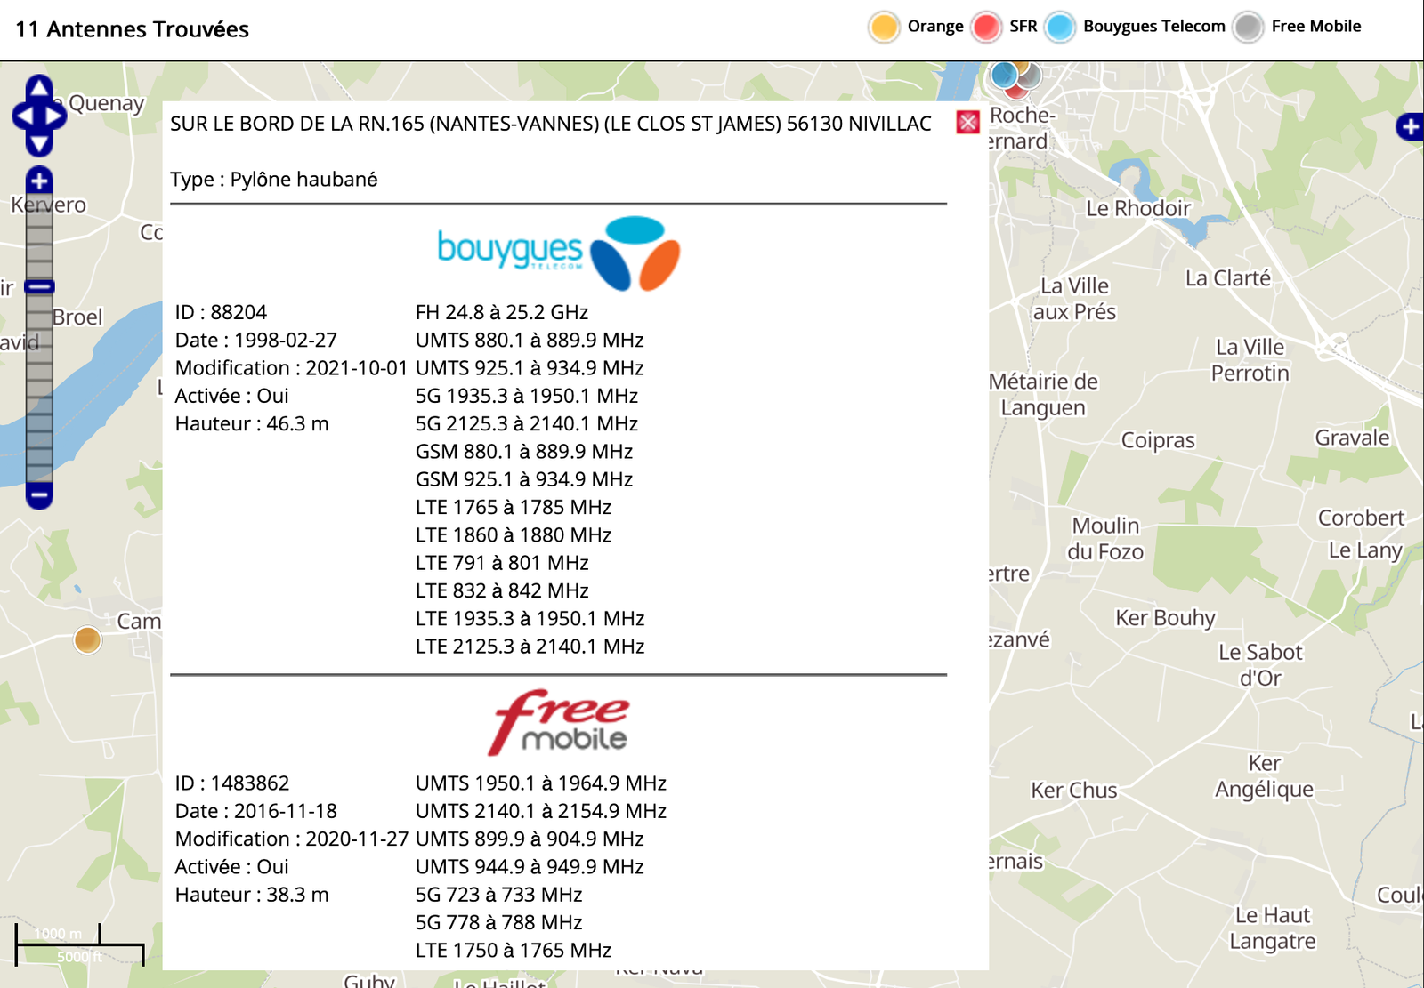Click the 'ID : 88204' text
1424x988 pixels.
coord(221,312)
